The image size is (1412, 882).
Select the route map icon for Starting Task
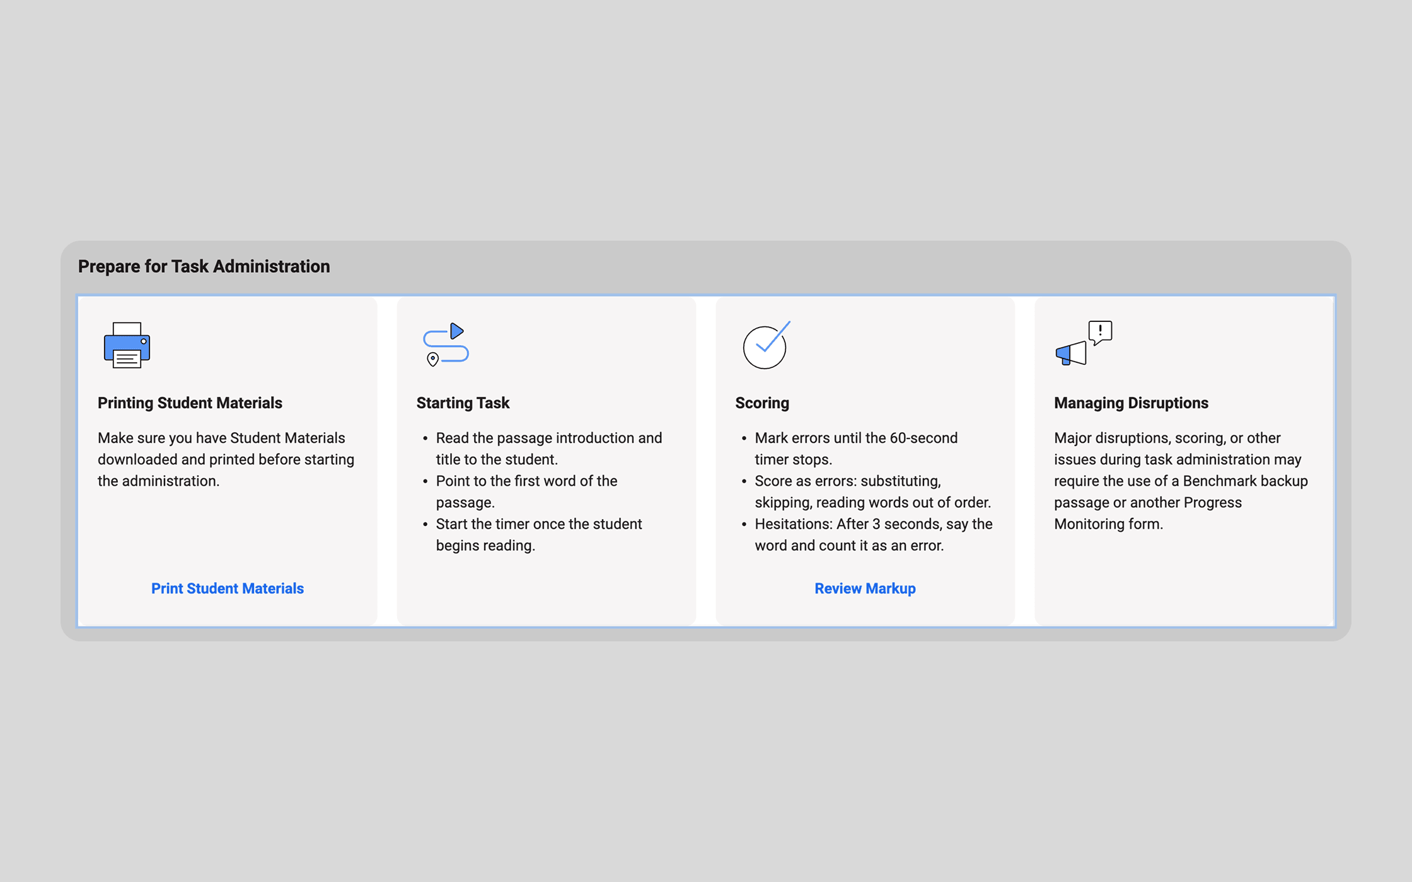pos(446,345)
